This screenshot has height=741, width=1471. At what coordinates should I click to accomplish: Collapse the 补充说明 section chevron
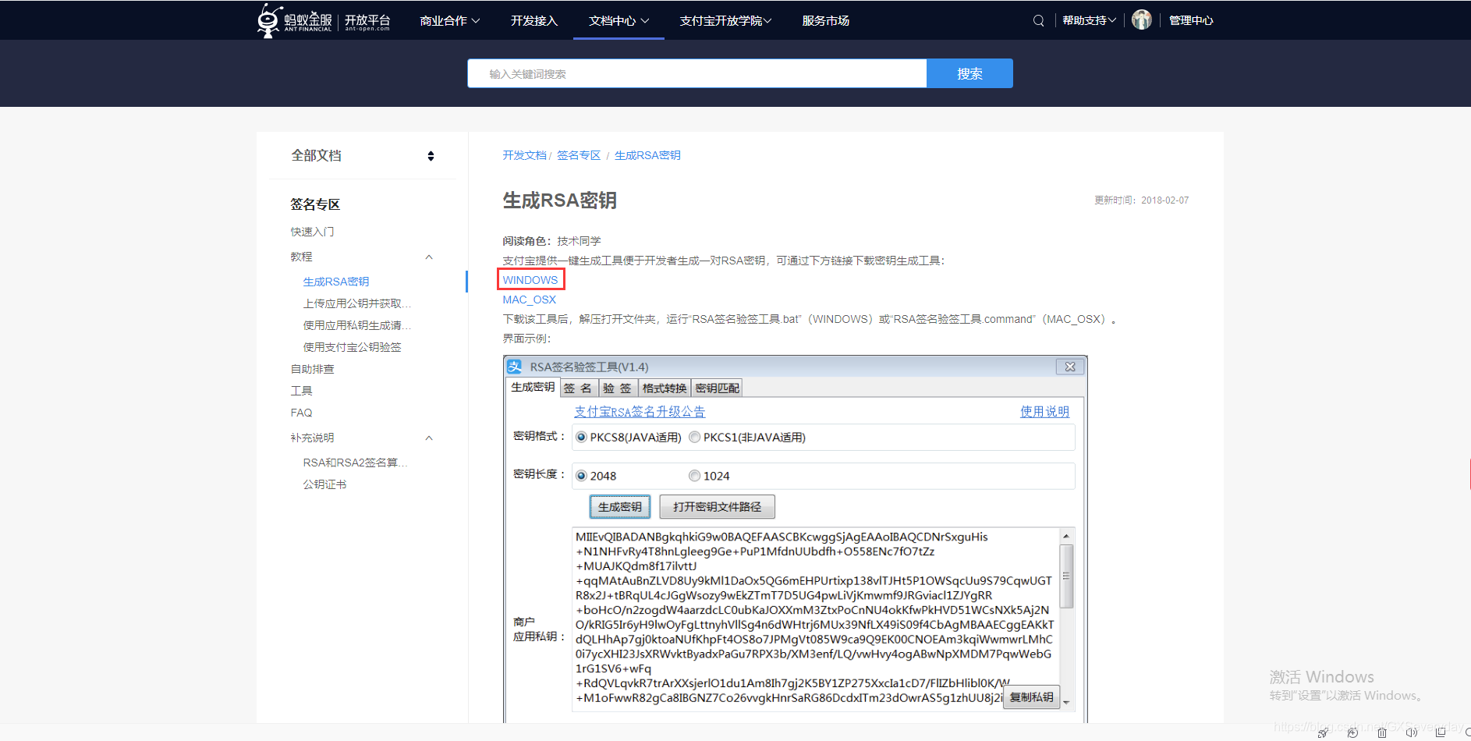(429, 438)
